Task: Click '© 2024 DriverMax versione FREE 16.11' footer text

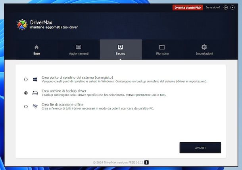Action: point(118,162)
